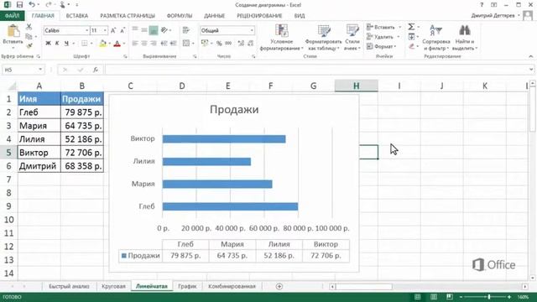
Task: Open the Calibri font name dropdown
Action: [86, 30]
